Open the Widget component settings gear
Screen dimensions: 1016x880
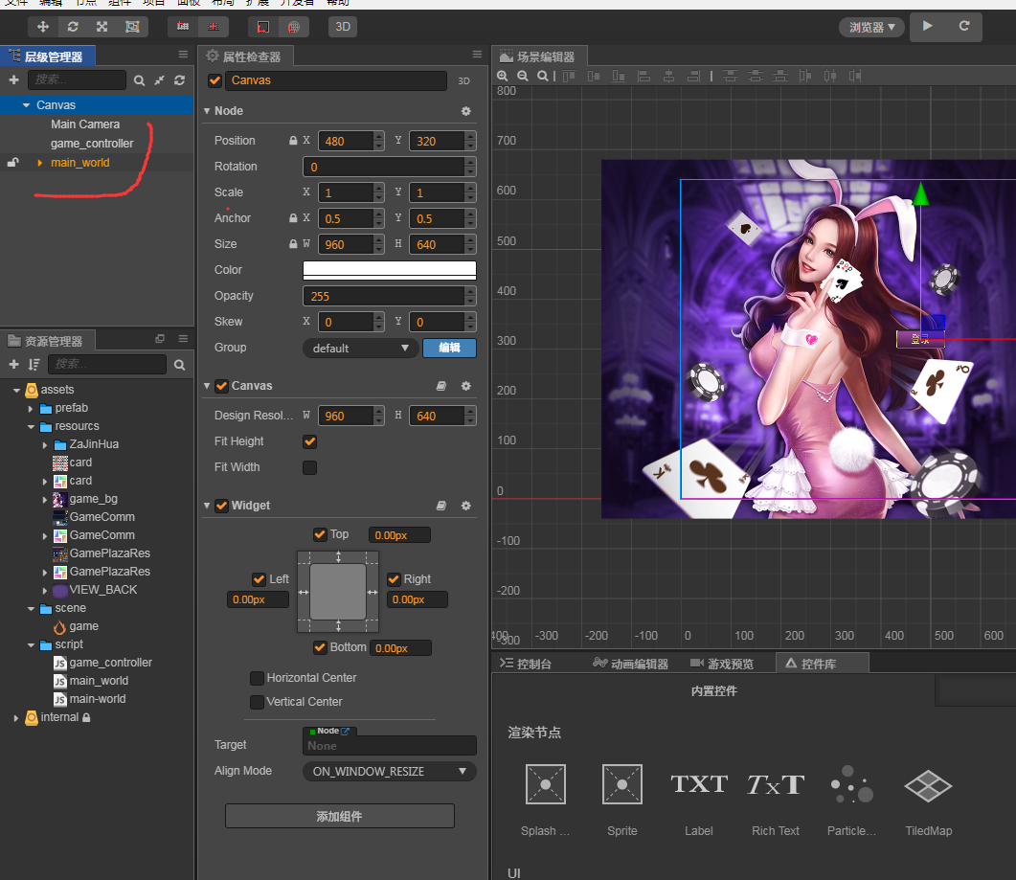pyautogui.click(x=466, y=506)
